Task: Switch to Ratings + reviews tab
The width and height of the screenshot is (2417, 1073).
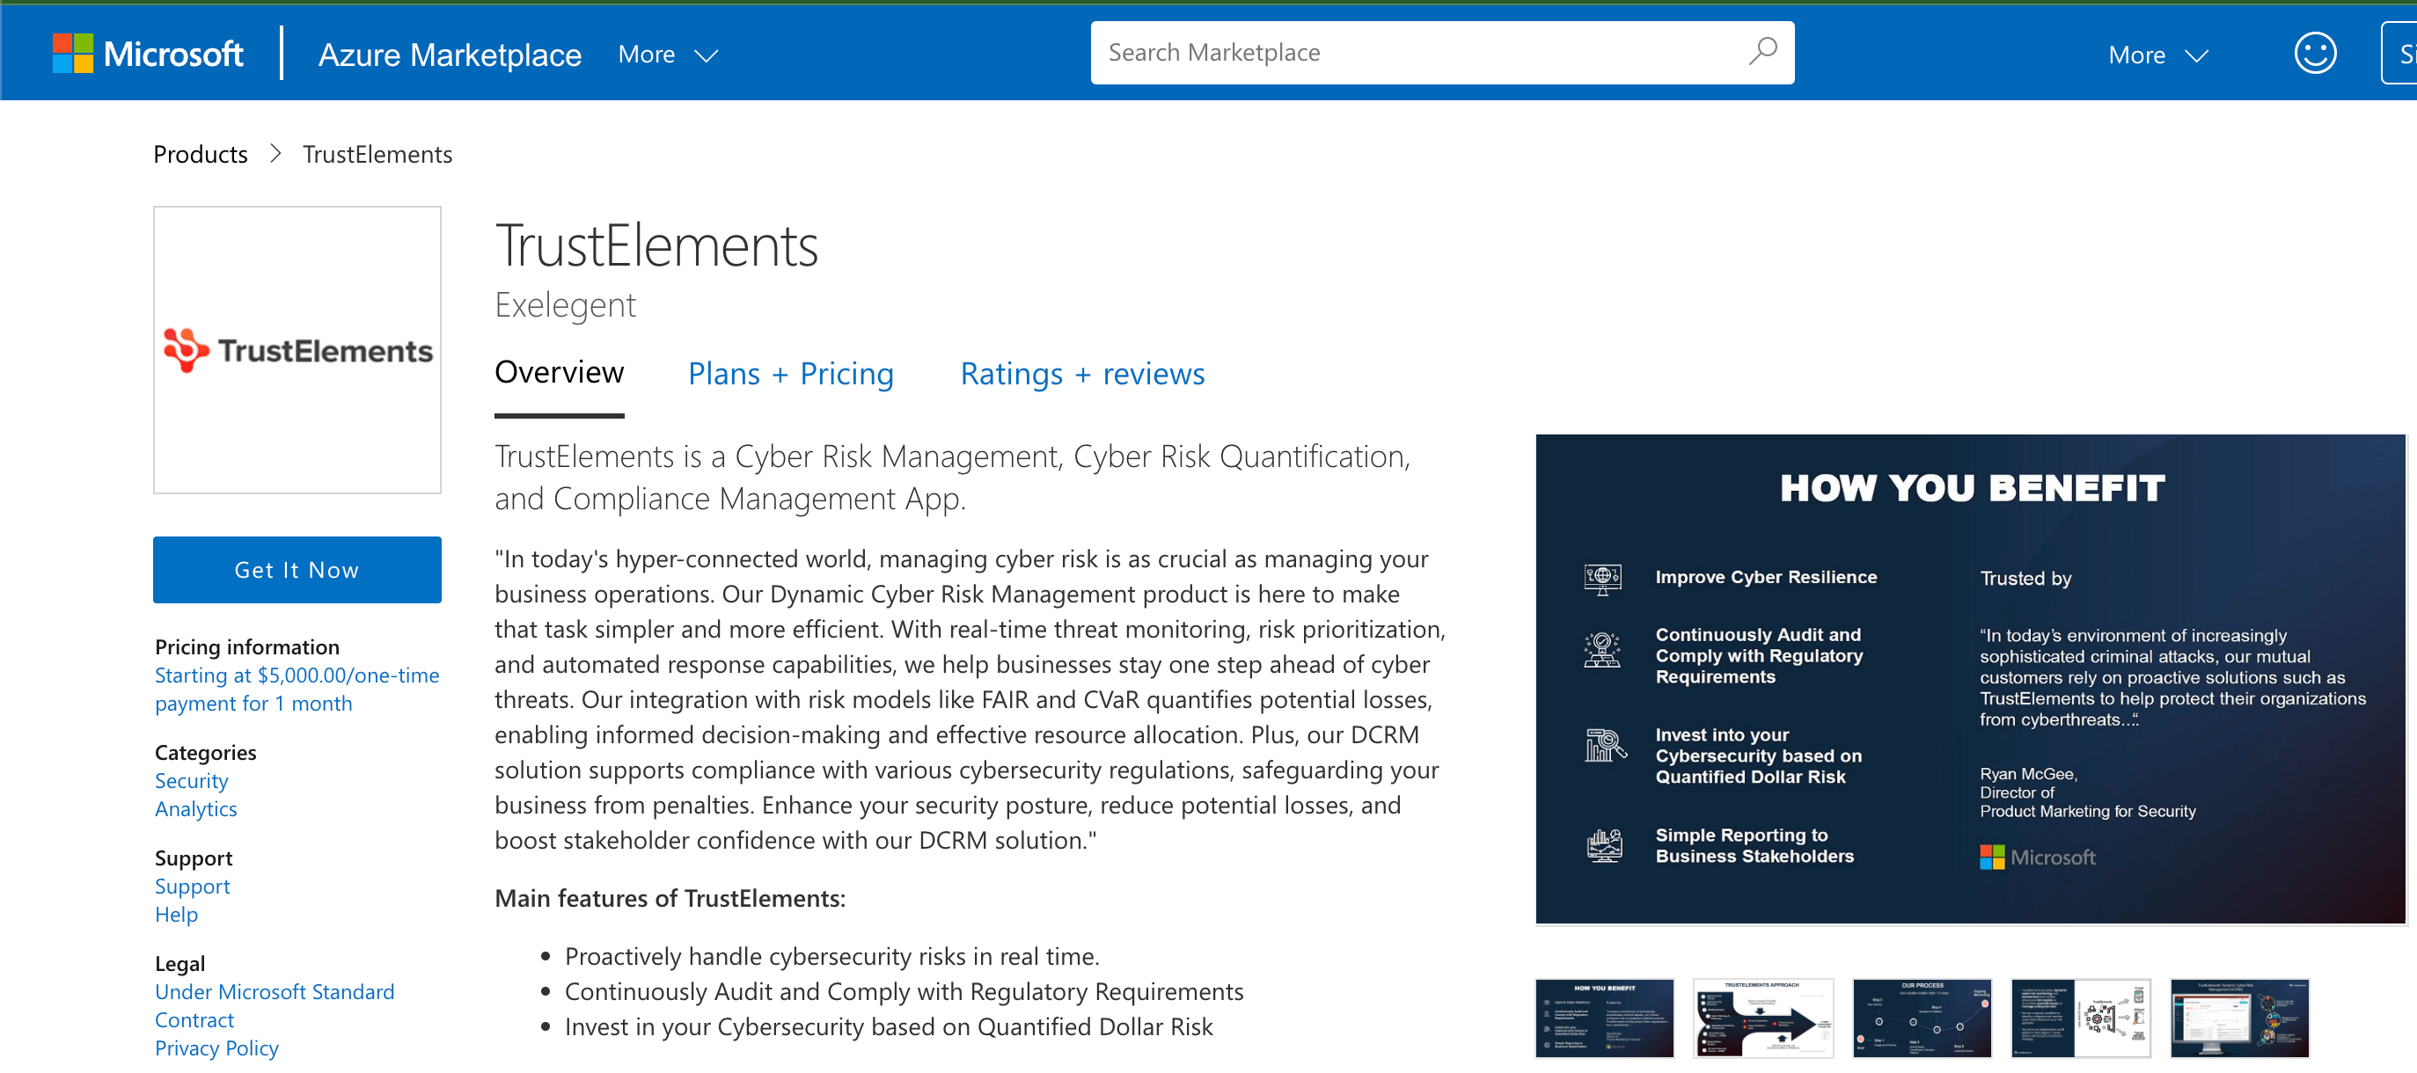Action: [1082, 373]
